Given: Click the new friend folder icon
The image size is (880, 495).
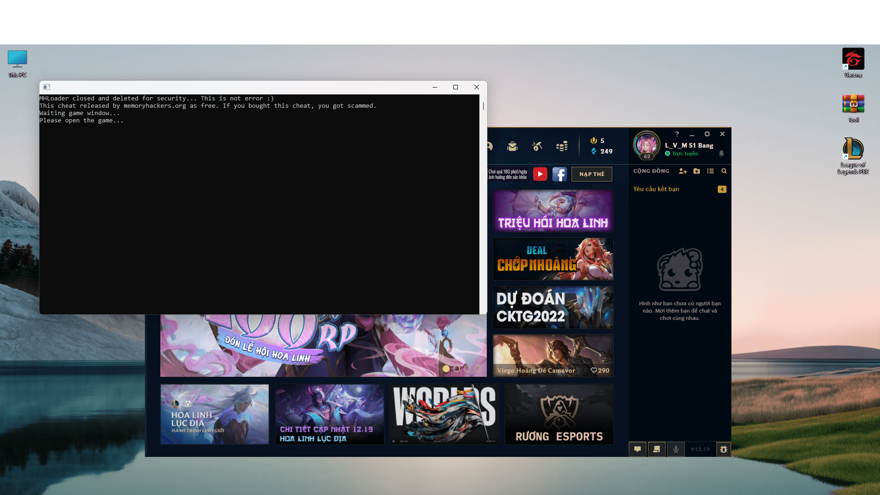Looking at the screenshot, I should [x=697, y=171].
